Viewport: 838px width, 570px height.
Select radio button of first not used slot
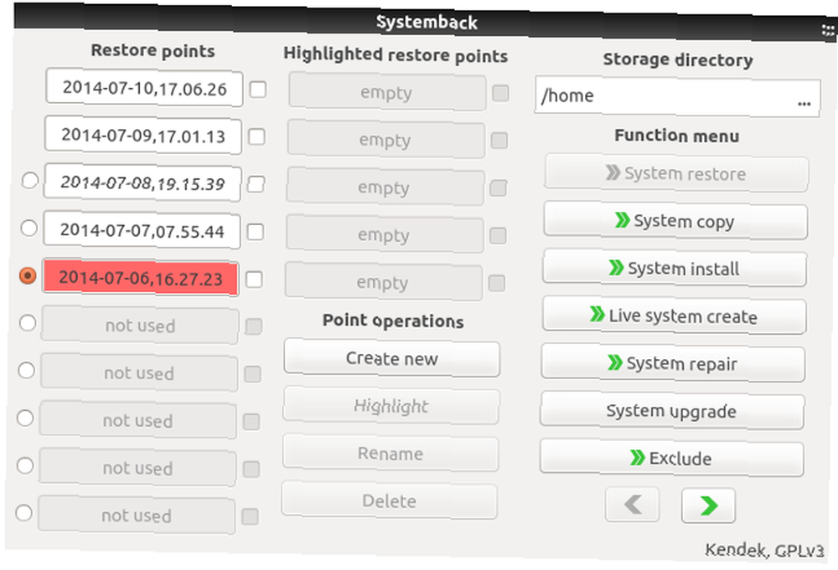point(28,323)
